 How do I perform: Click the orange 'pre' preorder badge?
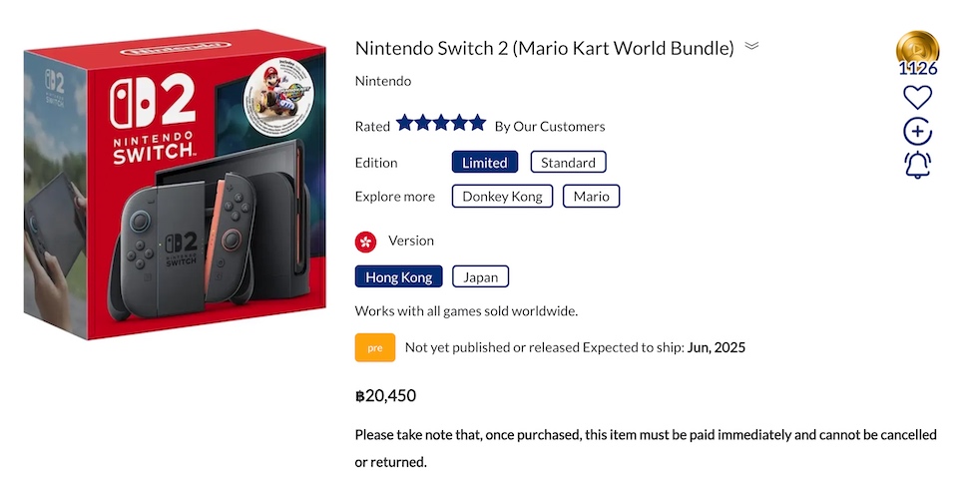coord(375,348)
